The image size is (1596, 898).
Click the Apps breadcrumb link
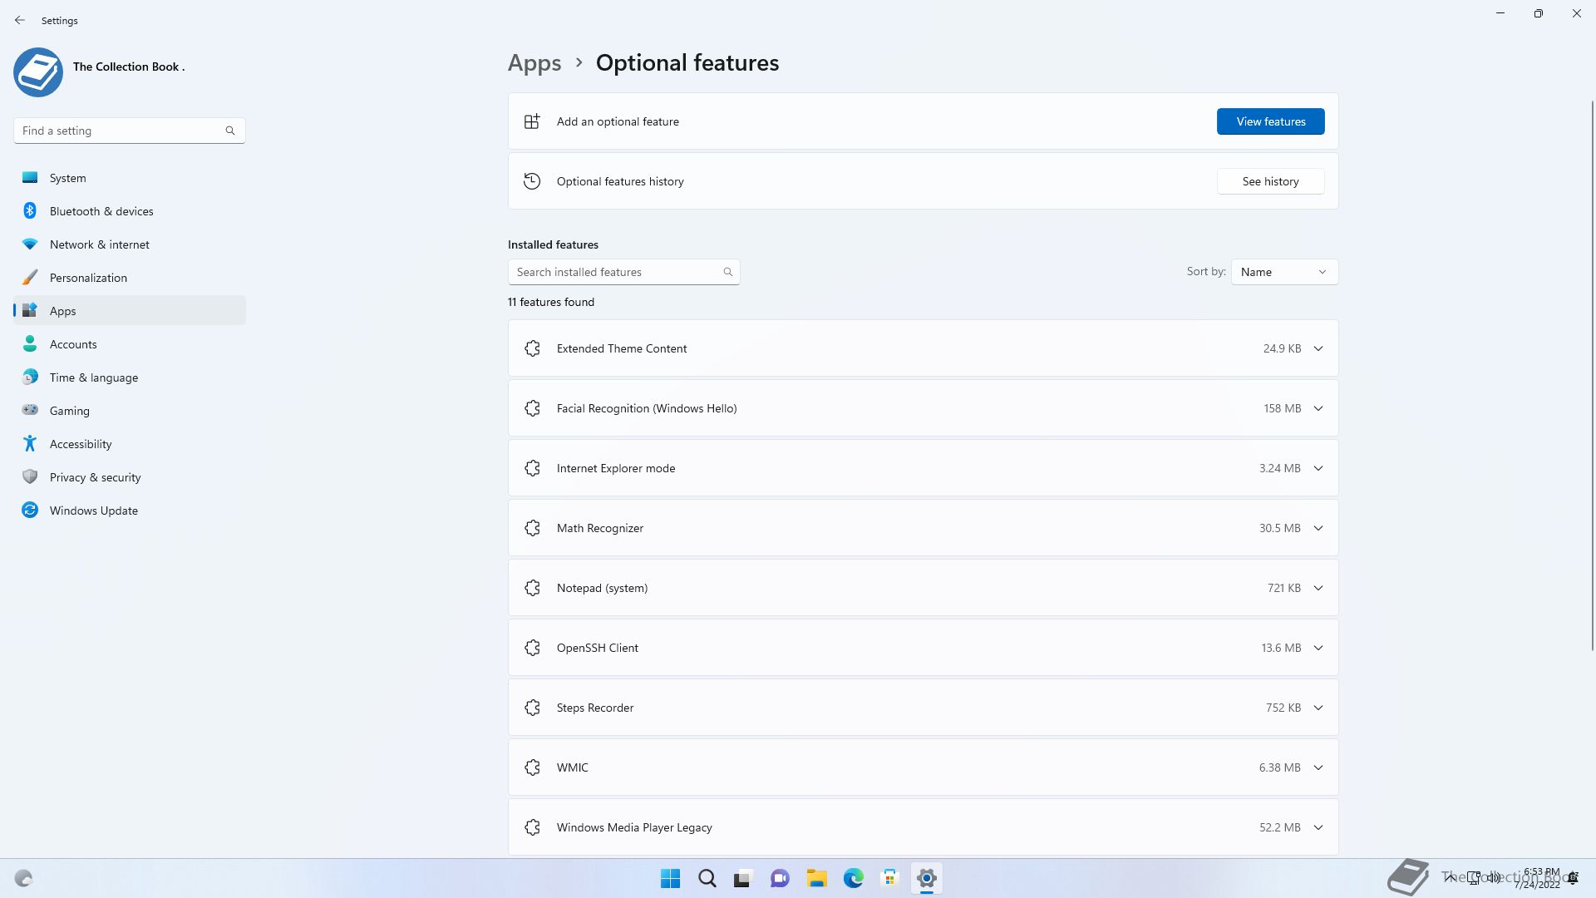tap(534, 63)
